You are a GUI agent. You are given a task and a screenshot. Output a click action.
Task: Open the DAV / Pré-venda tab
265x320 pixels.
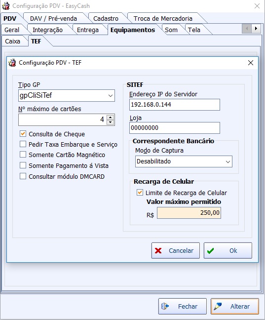(x=53, y=19)
